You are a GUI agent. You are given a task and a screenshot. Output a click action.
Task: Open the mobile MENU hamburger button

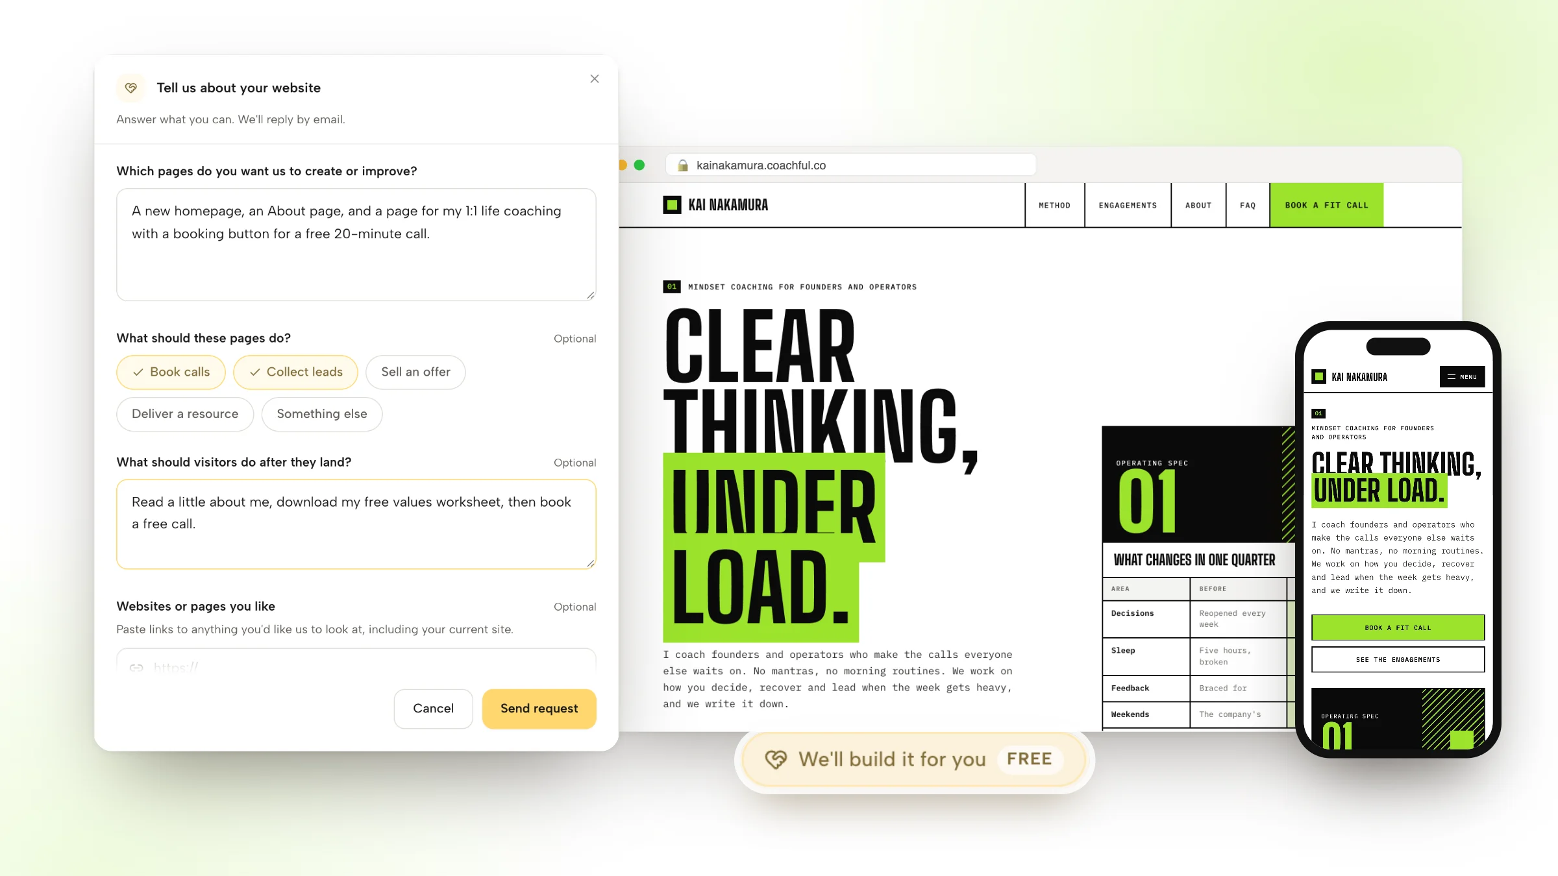pyautogui.click(x=1462, y=377)
